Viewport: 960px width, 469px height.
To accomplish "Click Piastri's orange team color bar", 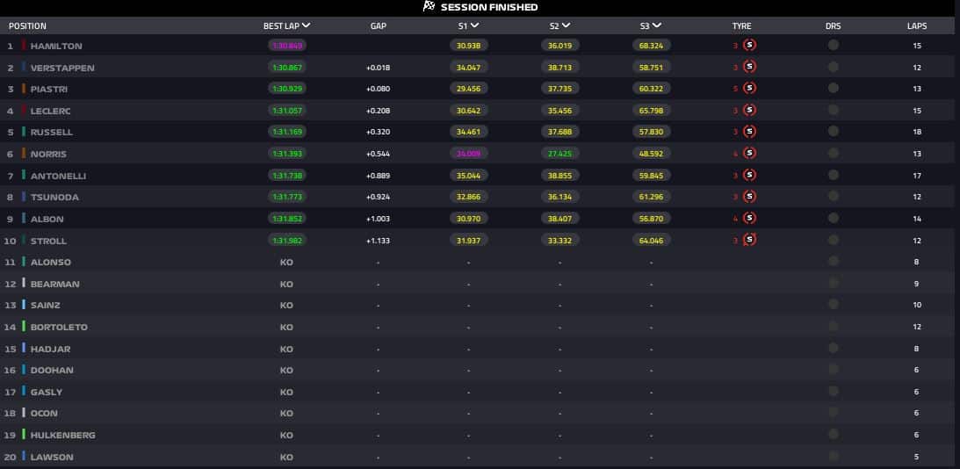I will [x=23, y=89].
